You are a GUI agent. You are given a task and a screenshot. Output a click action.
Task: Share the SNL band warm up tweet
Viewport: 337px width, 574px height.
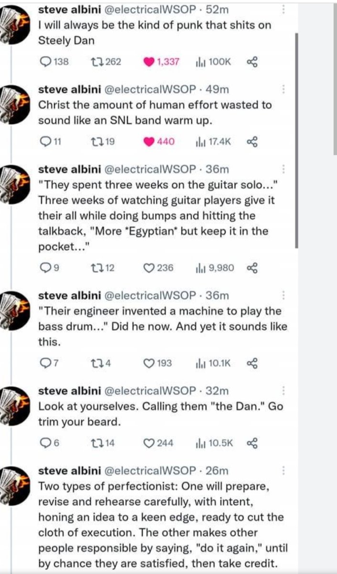tap(252, 141)
